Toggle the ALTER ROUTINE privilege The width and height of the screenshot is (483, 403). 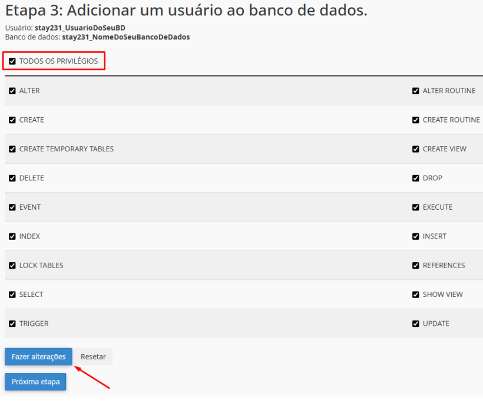pos(416,91)
